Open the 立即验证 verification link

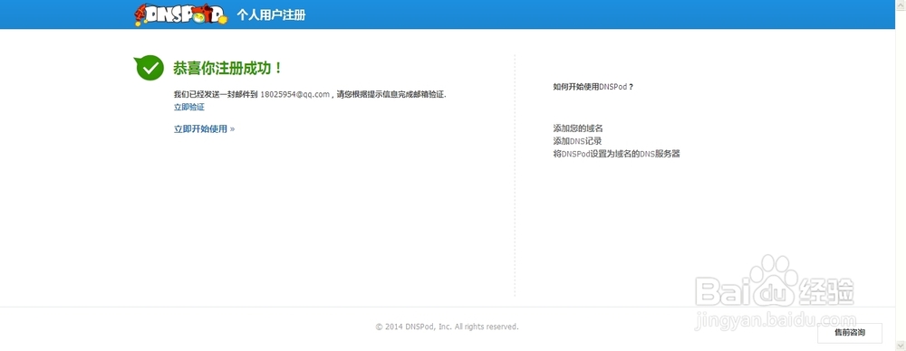(189, 108)
